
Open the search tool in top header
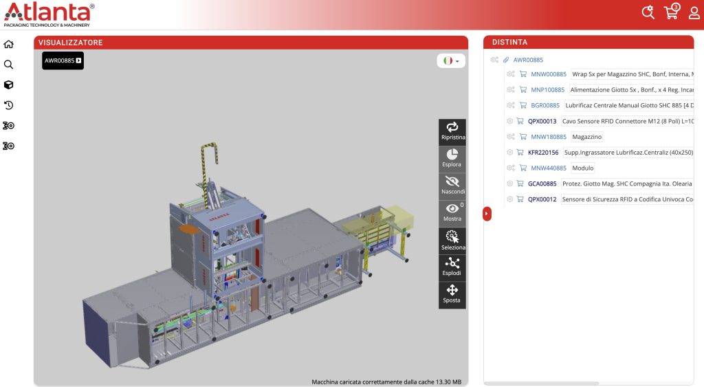[648, 12]
